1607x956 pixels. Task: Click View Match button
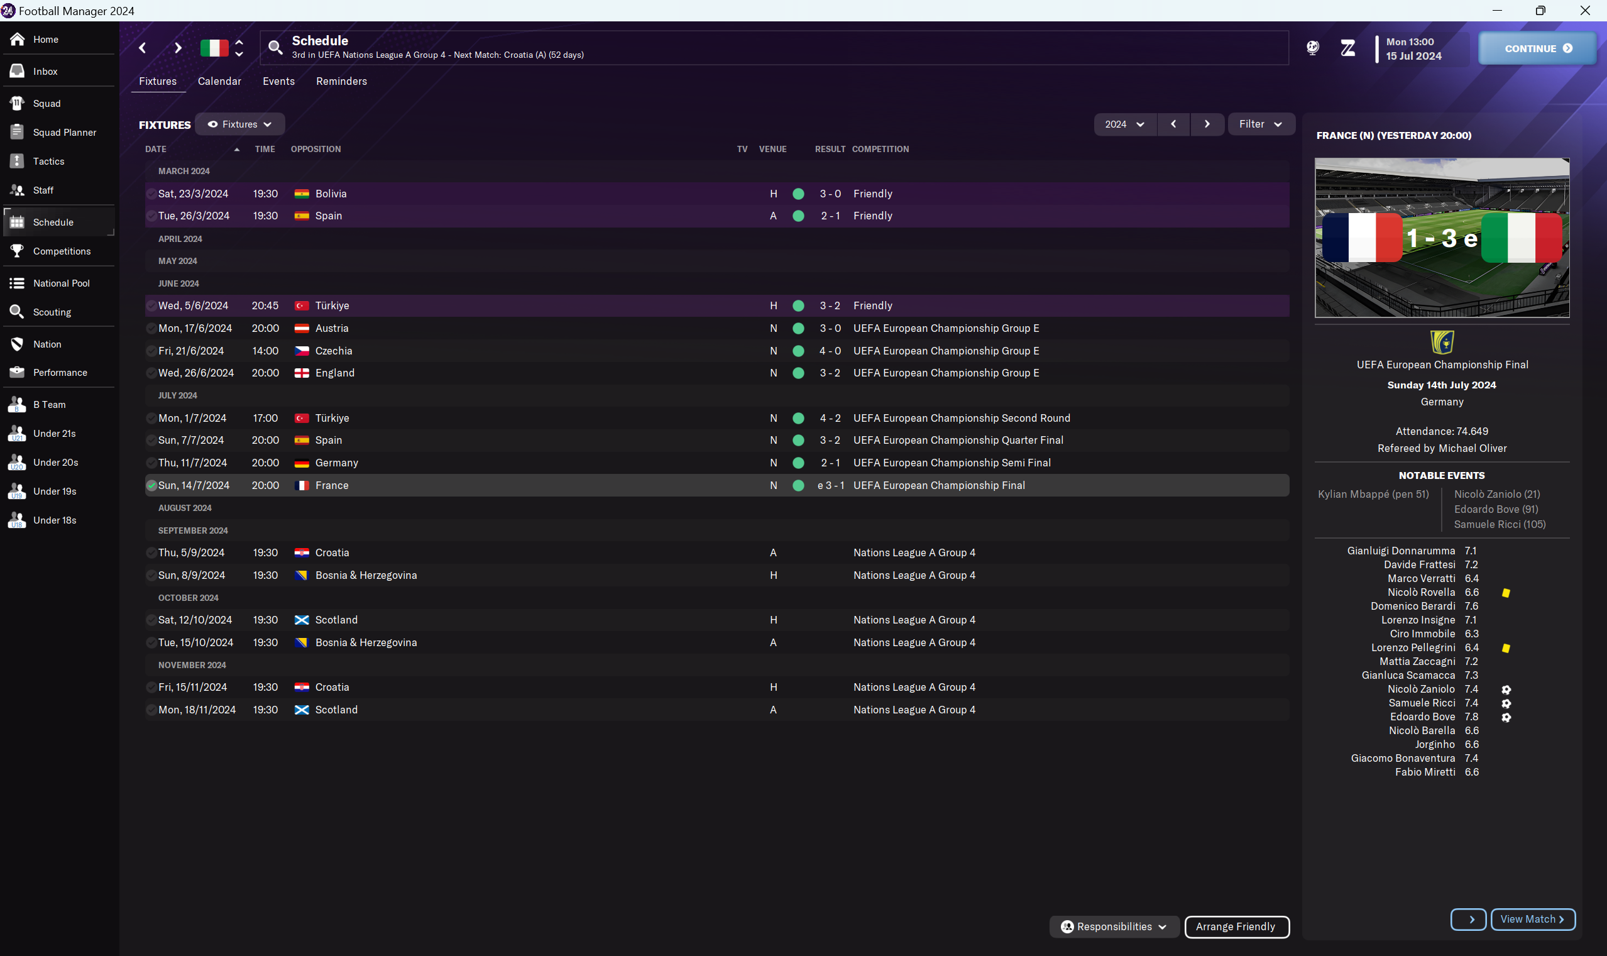pos(1533,920)
